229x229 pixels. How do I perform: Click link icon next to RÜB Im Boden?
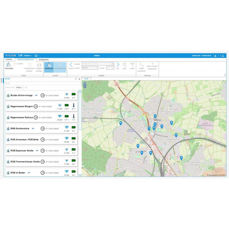pos(29,173)
